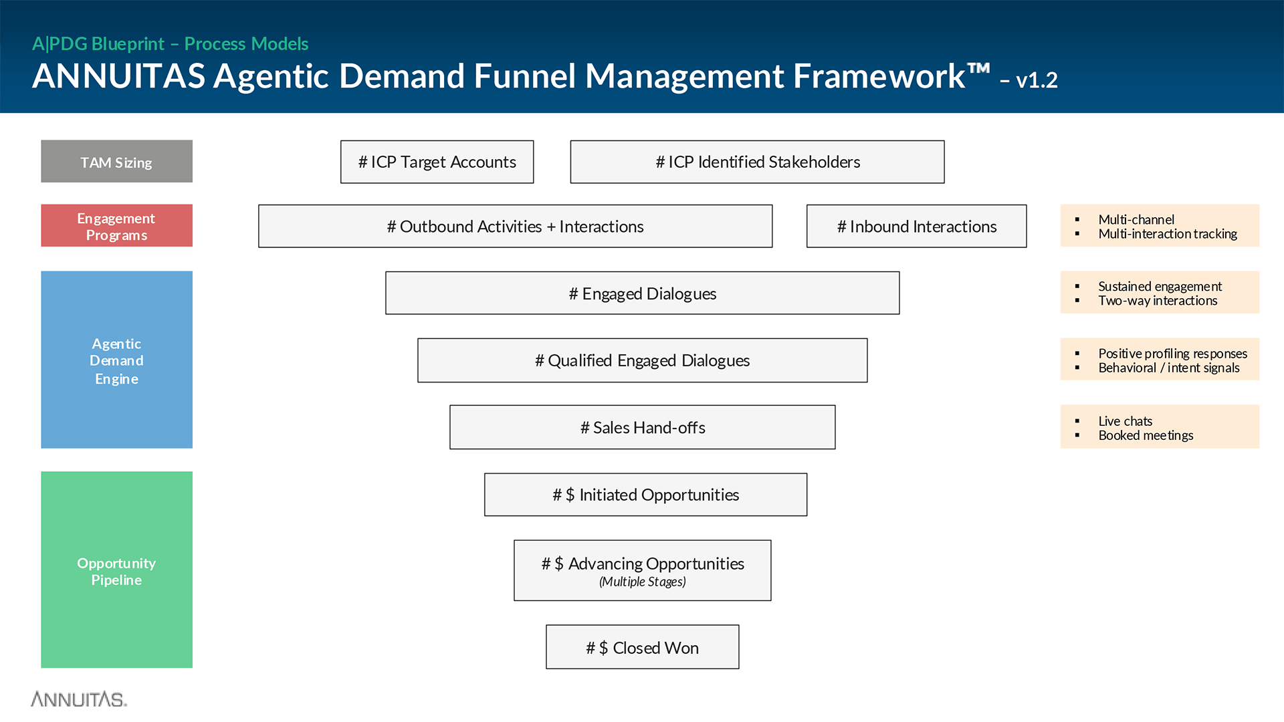Select the ANNUITAS Agentic Demand Funnel title
1284x722 pixels.
tap(511, 76)
